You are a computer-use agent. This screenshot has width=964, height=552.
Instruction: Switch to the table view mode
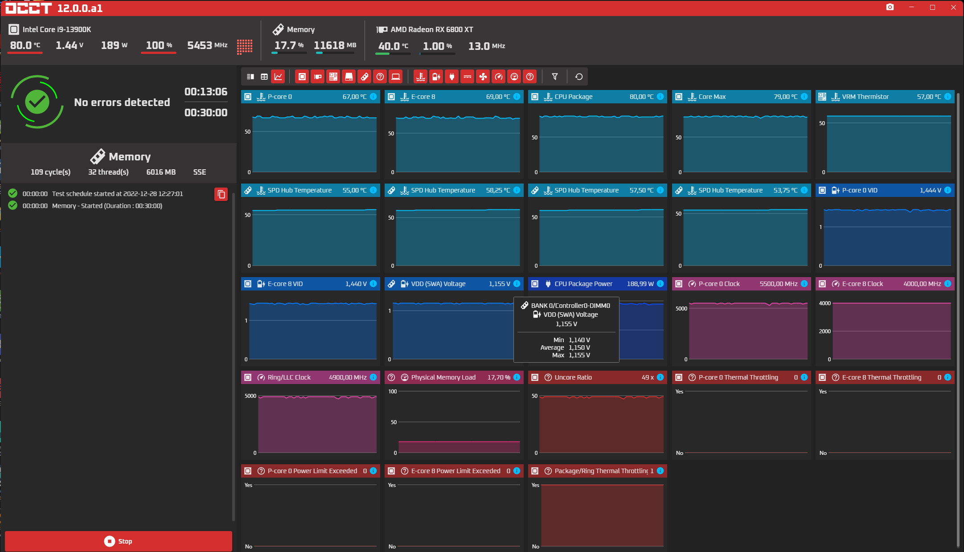coord(264,77)
